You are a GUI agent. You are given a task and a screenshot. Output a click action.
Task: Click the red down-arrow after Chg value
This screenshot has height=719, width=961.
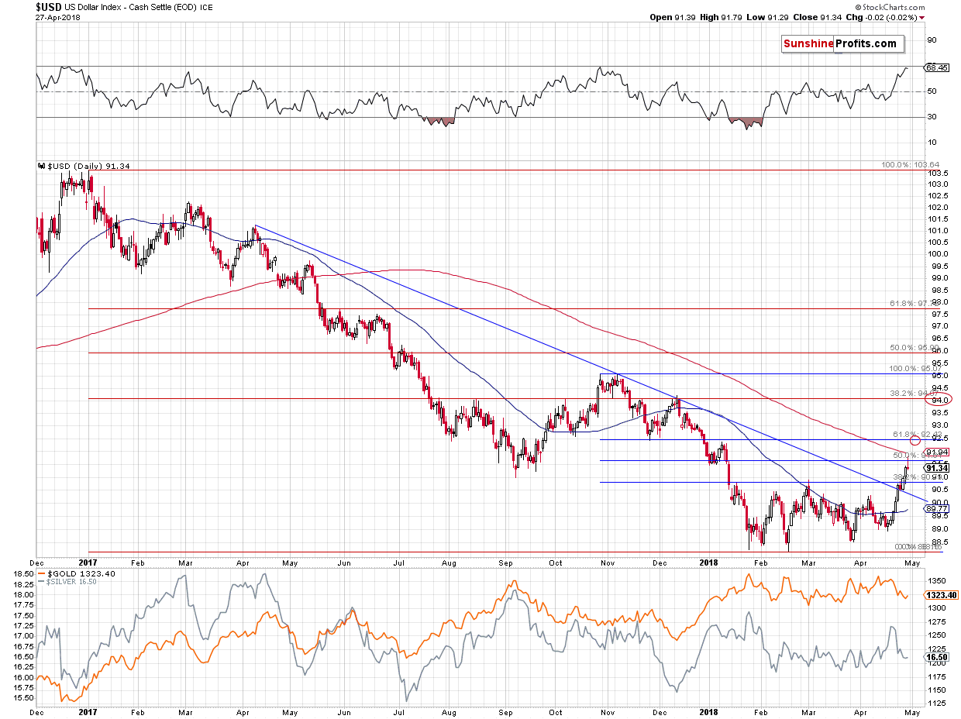[921, 17]
